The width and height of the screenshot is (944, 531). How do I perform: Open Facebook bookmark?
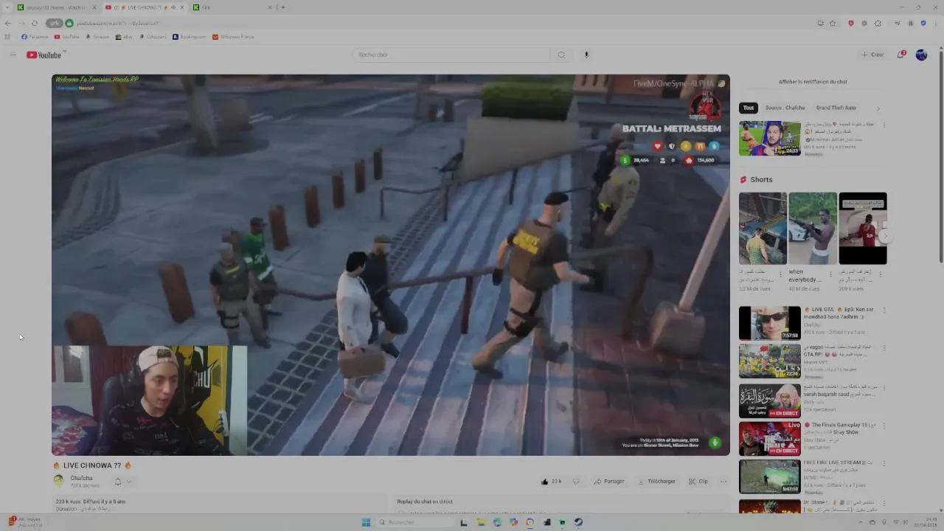[35, 37]
